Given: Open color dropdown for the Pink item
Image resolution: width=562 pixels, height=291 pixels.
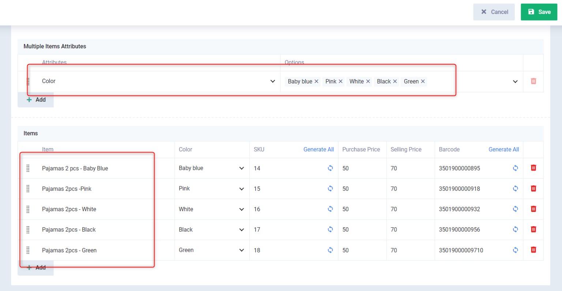Looking at the screenshot, I should pos(241,189).
